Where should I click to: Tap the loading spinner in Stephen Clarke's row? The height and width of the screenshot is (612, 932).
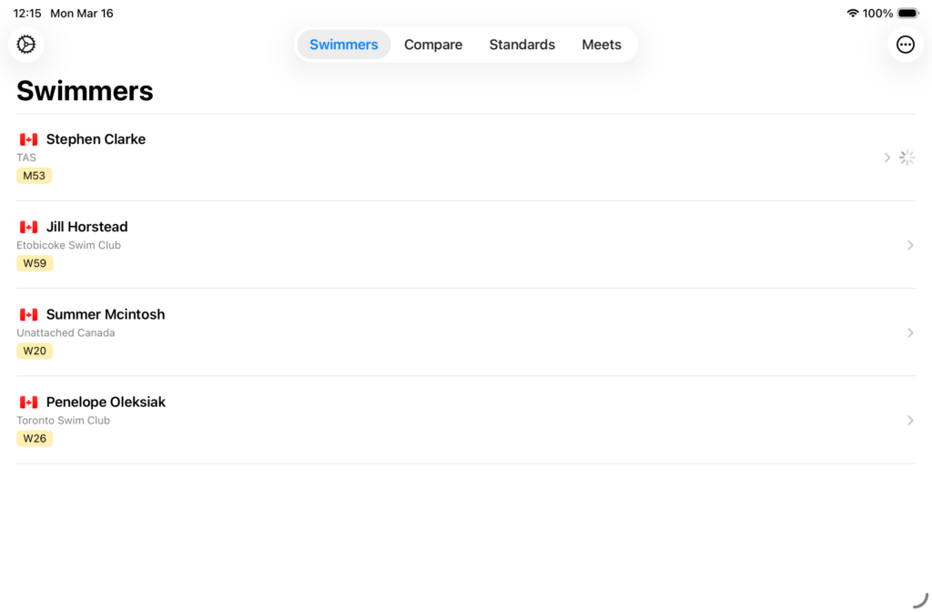tap(907, 158)
